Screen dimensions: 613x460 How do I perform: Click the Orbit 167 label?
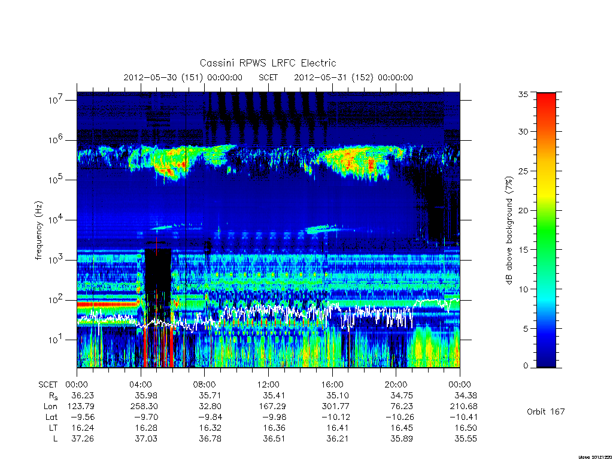tap(546, 411)
